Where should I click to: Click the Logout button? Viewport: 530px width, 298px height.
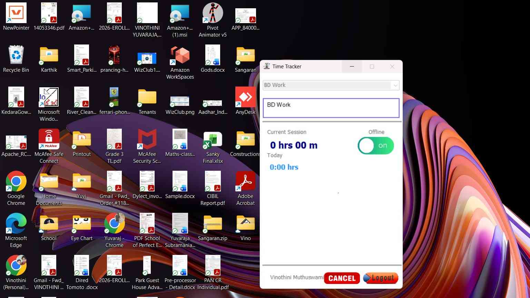[381, 278]
